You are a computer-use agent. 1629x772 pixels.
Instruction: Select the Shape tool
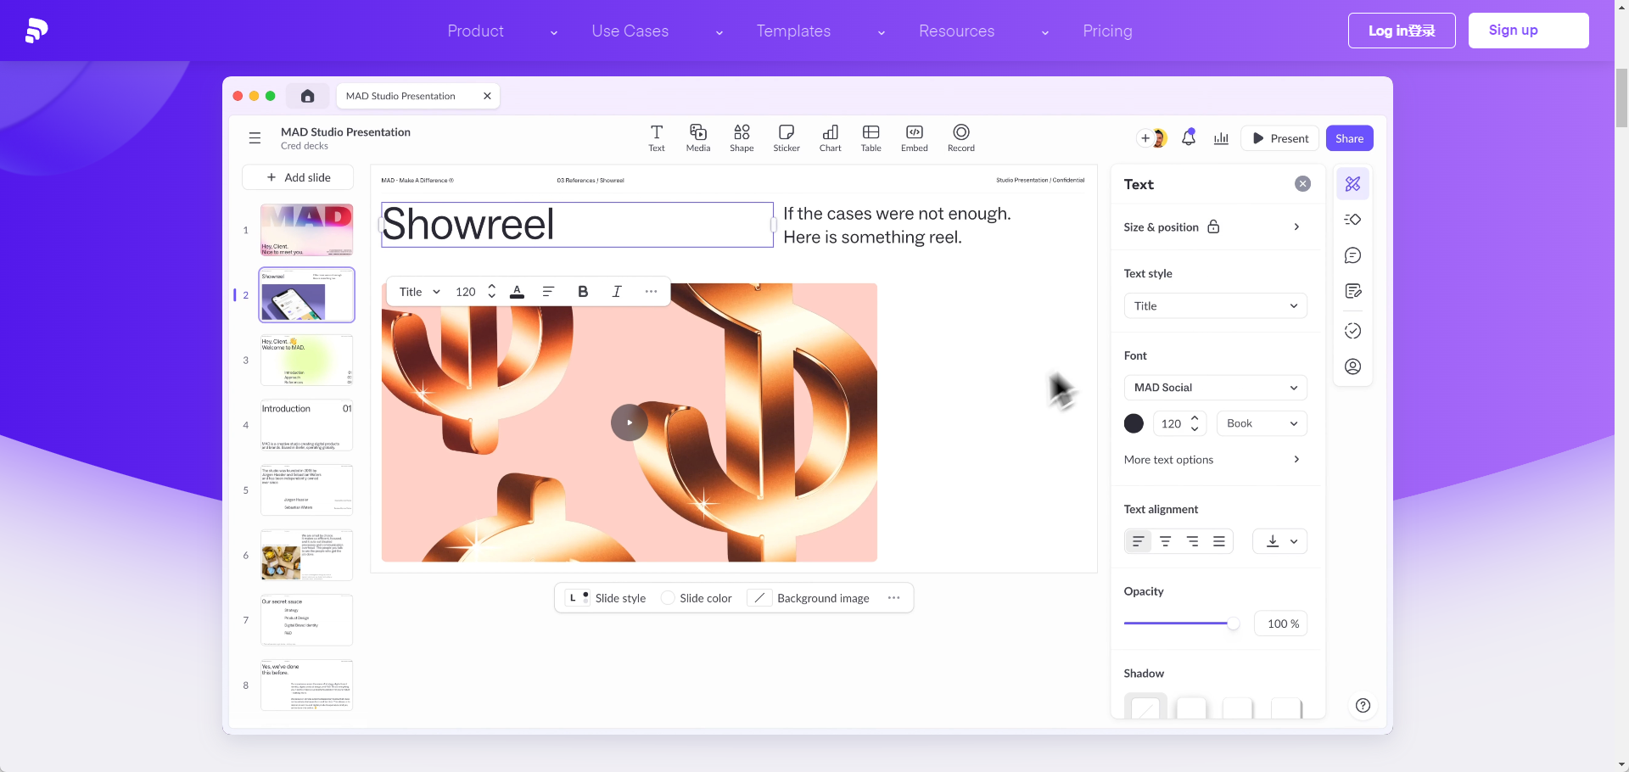tap(742, 137)
